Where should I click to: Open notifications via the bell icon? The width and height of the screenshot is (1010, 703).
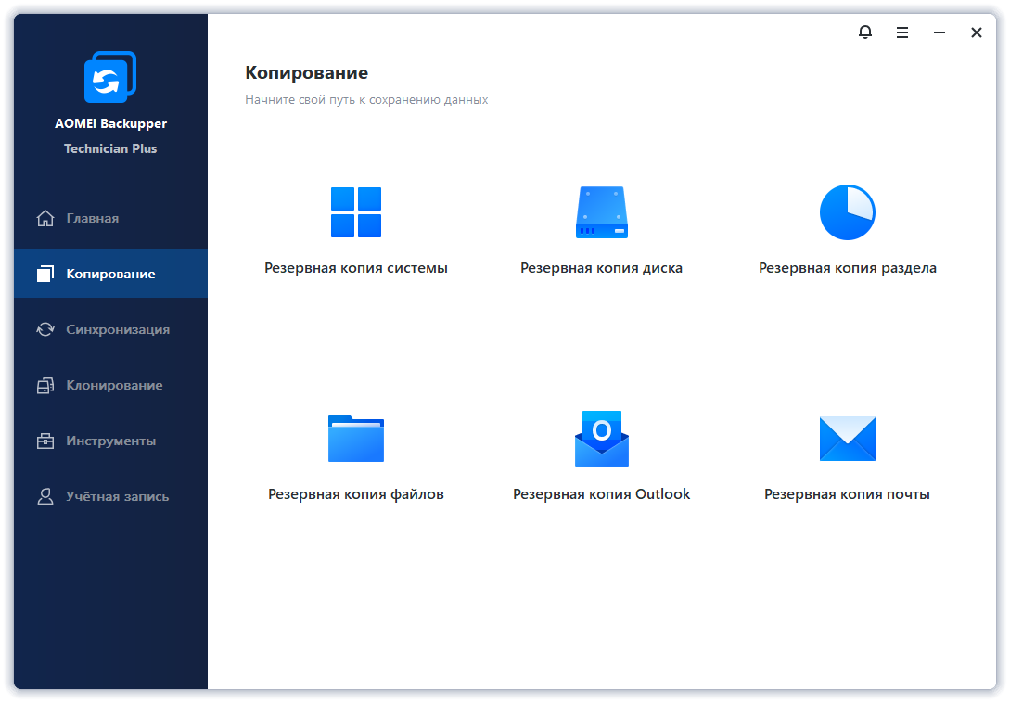coord(865,32)
